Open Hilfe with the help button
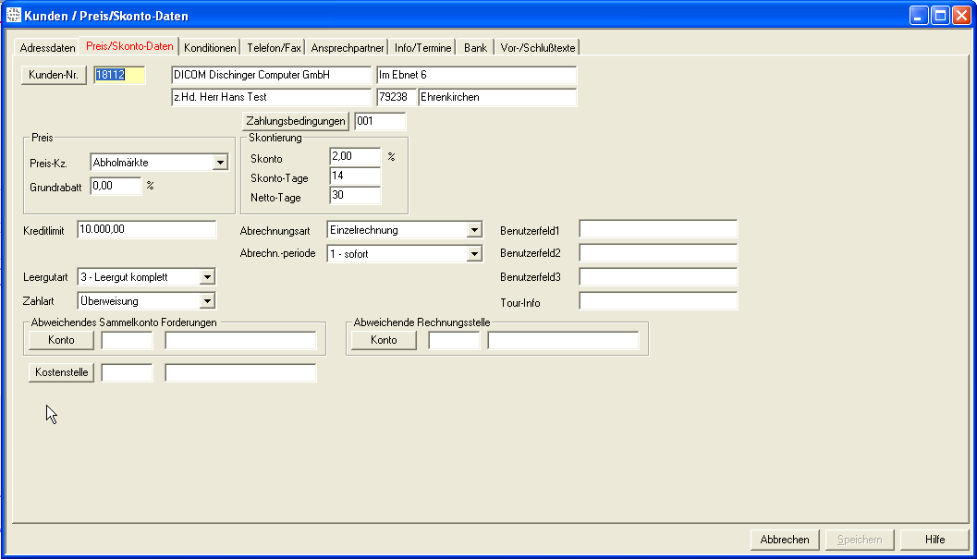Image resolution: width=977 pixels, height=559 pixels. coord(934,540)
